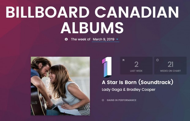190x121 pixels.
Task: Click the rank number 1 badge
Action: tap(107, 67)
